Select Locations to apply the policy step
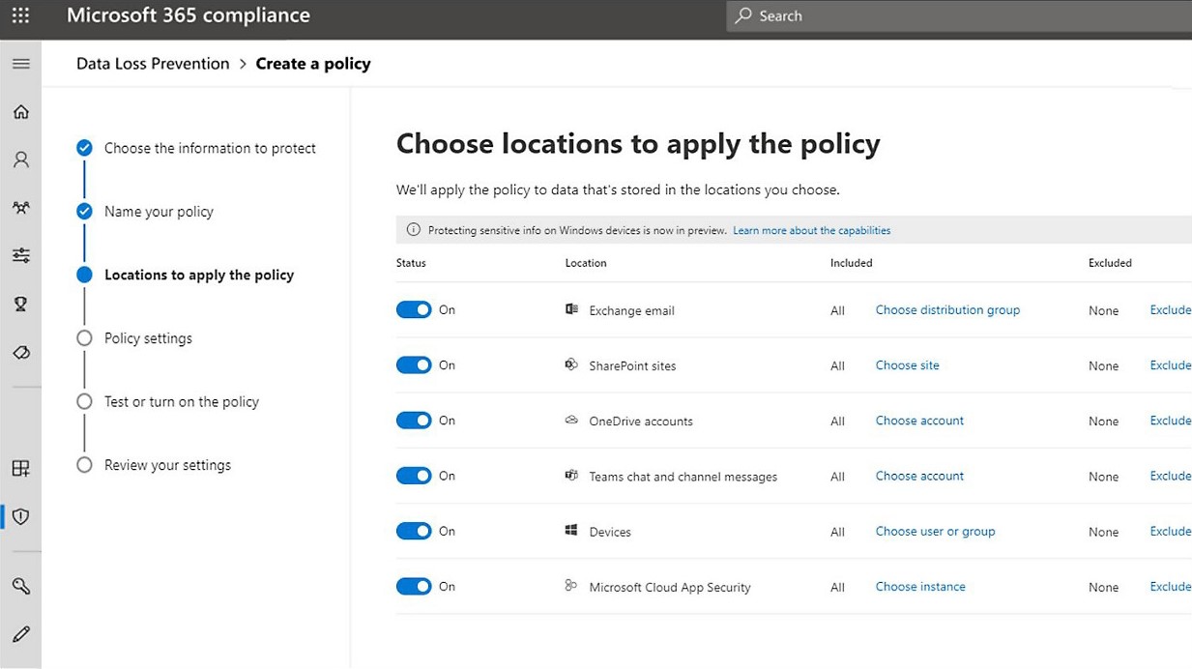This screenshot has height=669, width=1192. point(199,275)
